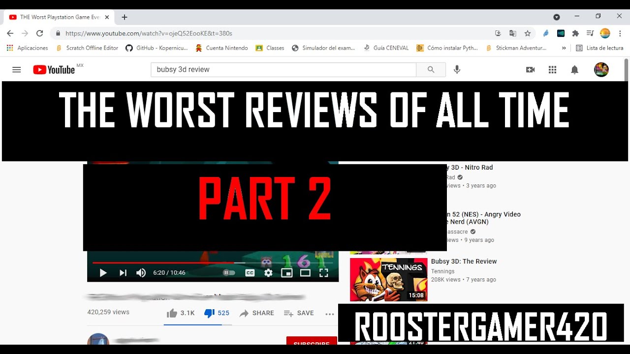Open the 3D - Nitro Rad video title

pyautogui.click(x=470, y=168)
